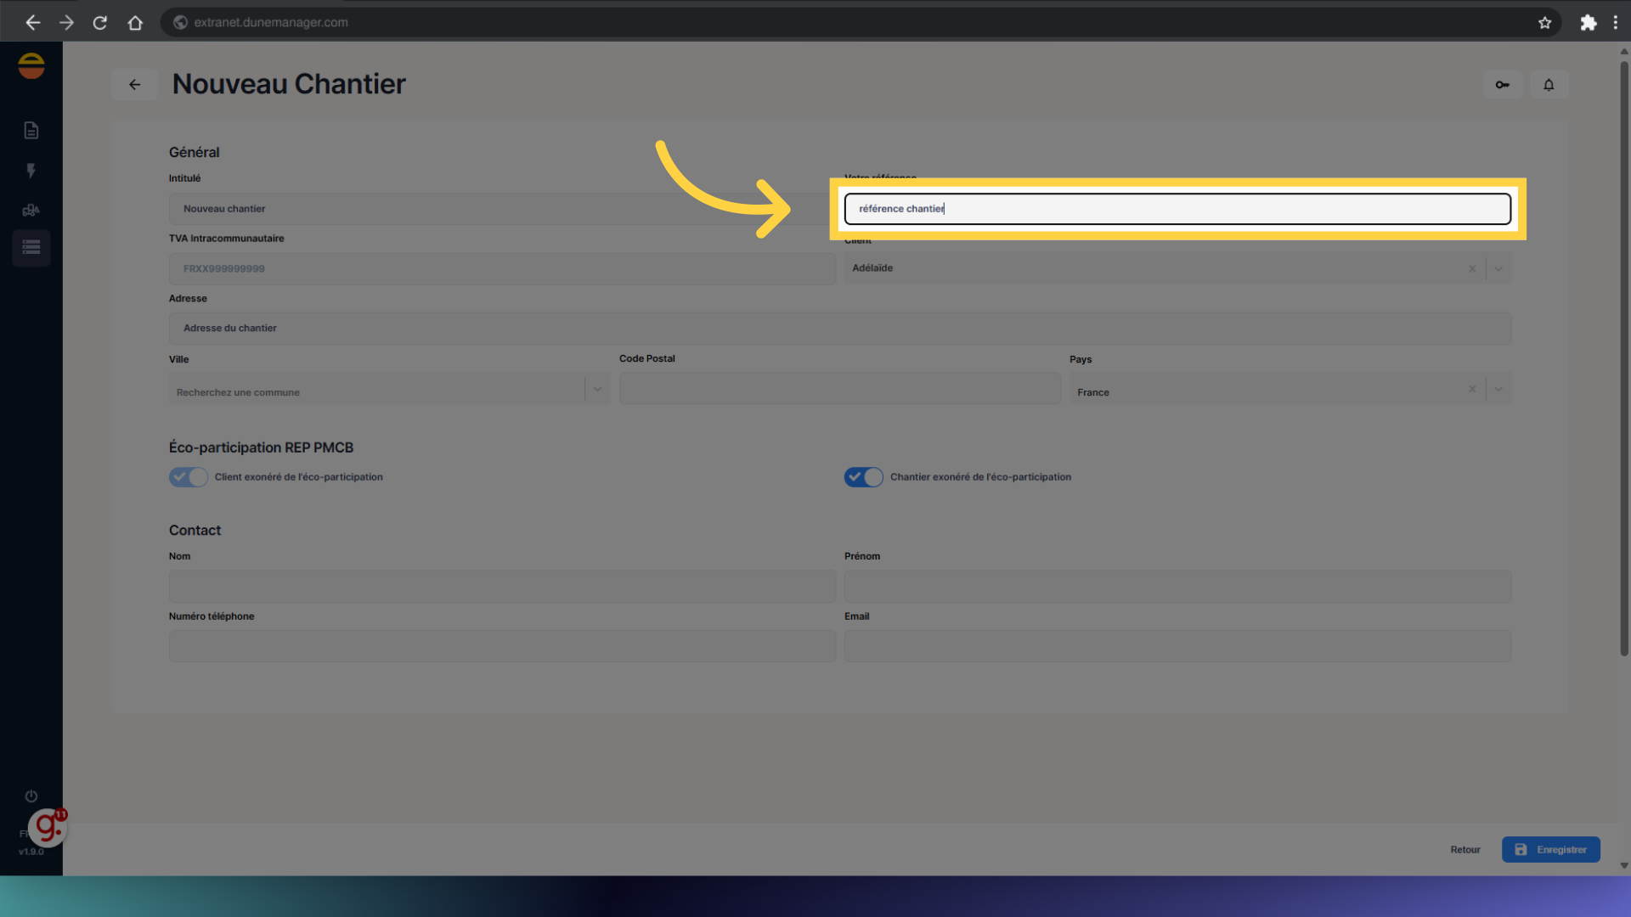
Task: Click the back arrow beside Nouveau Chantier
Action: pos(134,84)
